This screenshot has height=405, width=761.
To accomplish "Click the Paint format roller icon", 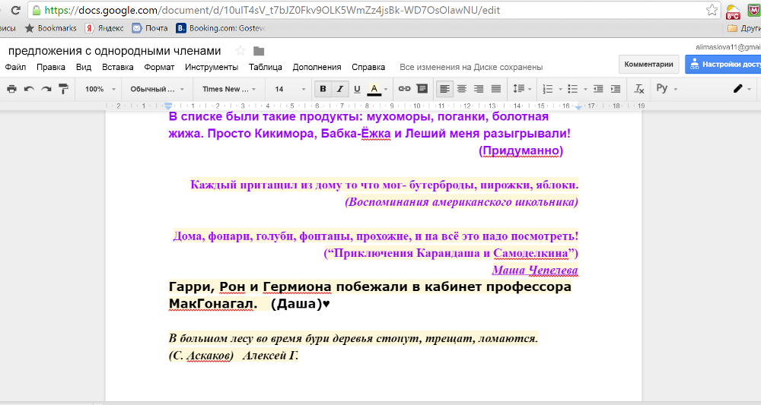I will (x=63, y=89).
